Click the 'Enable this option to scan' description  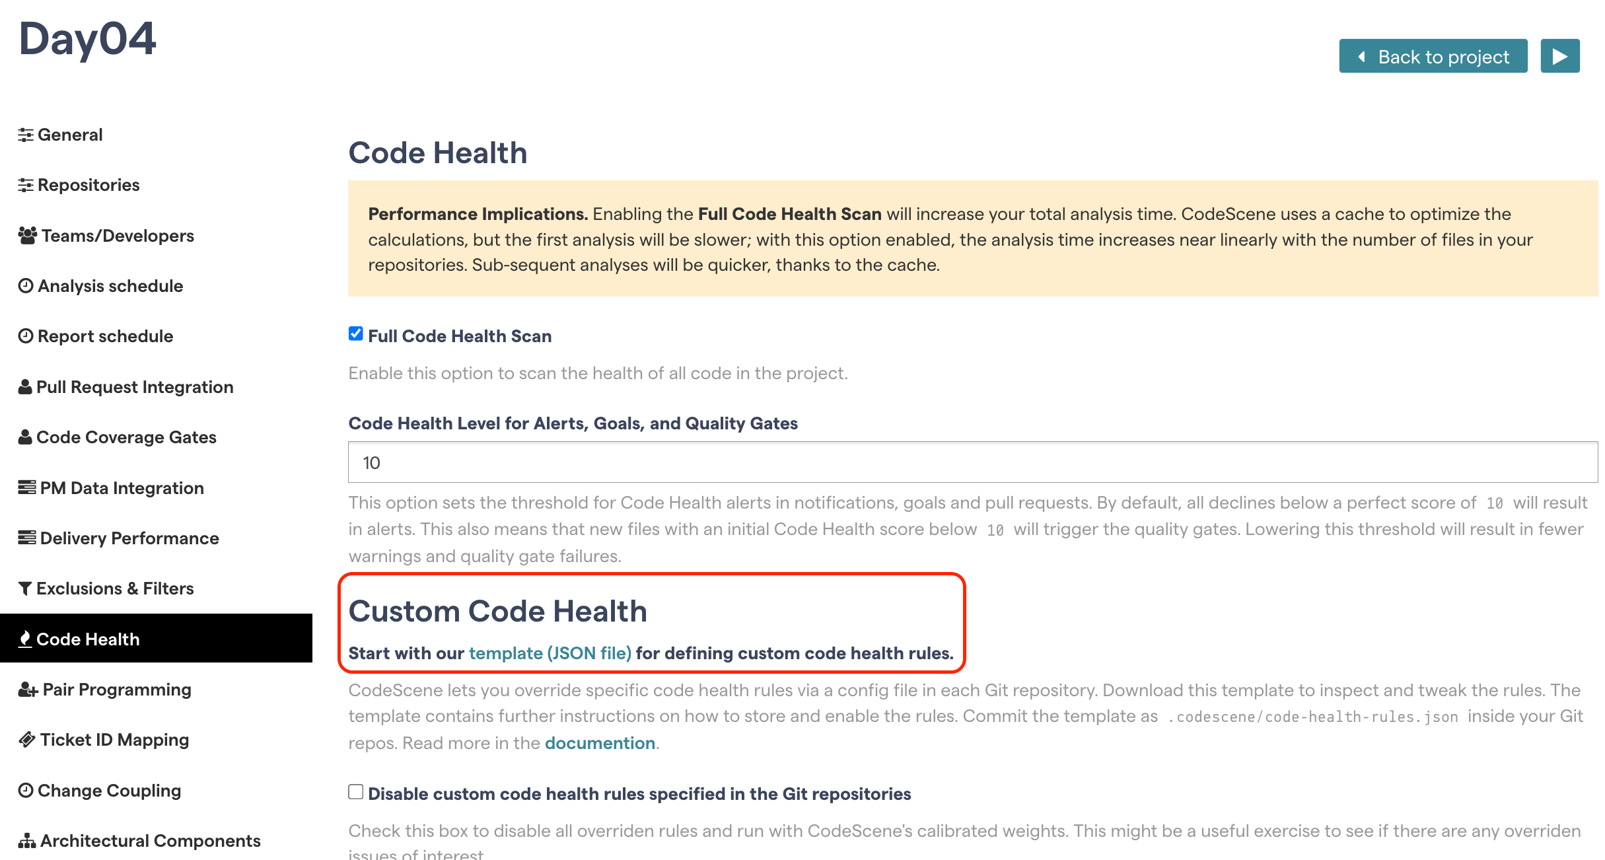point(598,373)
